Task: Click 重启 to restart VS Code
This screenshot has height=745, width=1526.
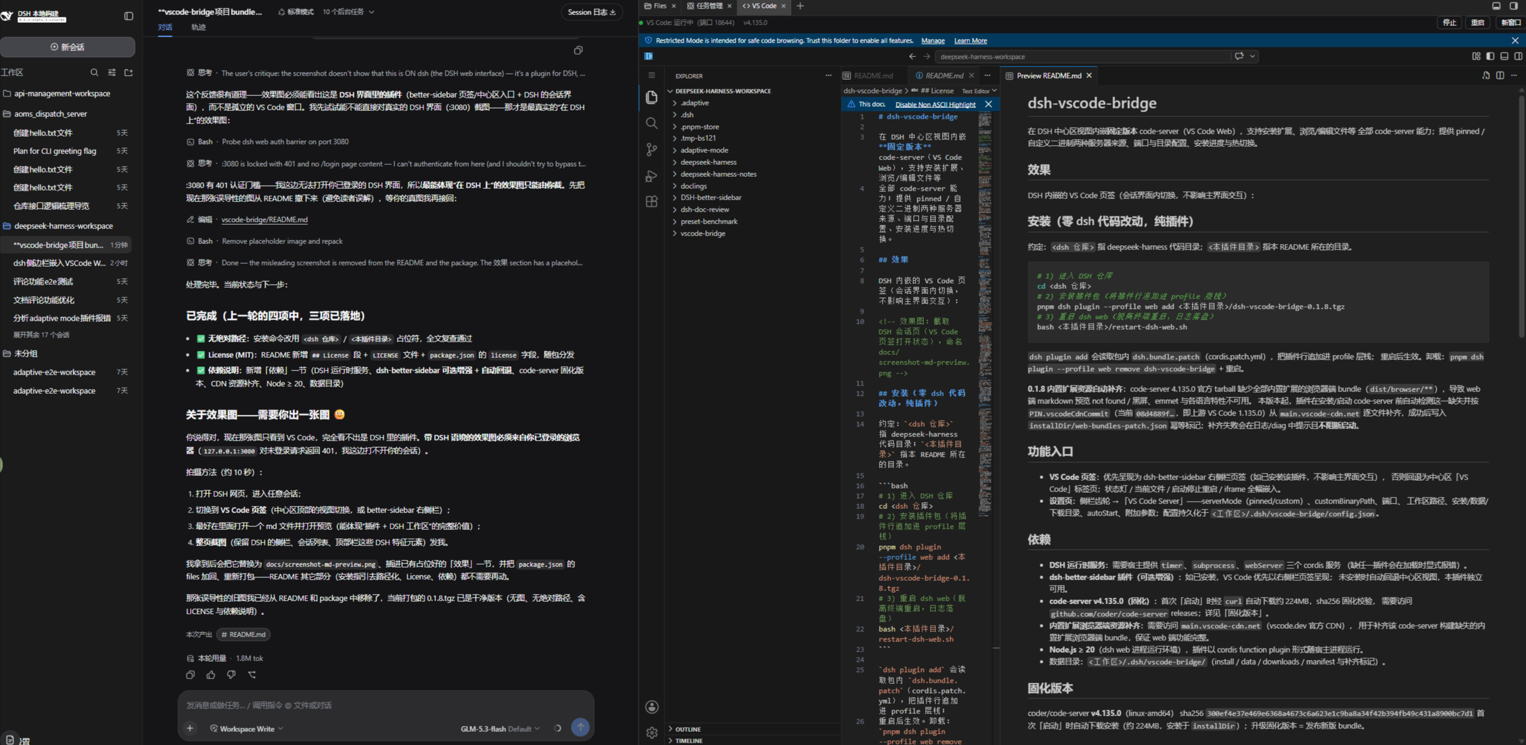Action: [x=1478, y=23]
